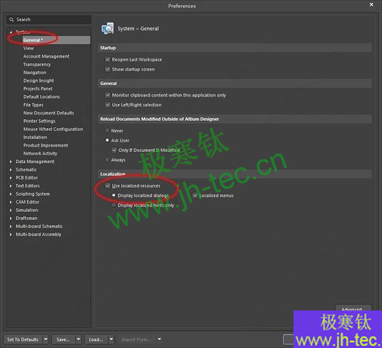Collapse the System tree node

pyautogui.click(x=11, y=32)
